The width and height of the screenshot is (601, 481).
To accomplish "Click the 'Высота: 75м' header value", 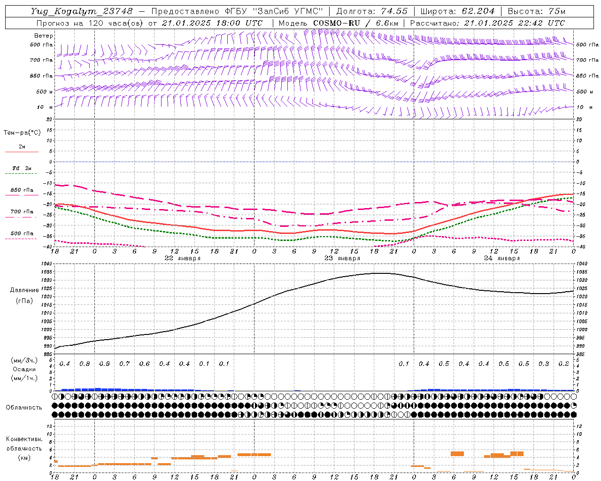I will tap(537, 11).
